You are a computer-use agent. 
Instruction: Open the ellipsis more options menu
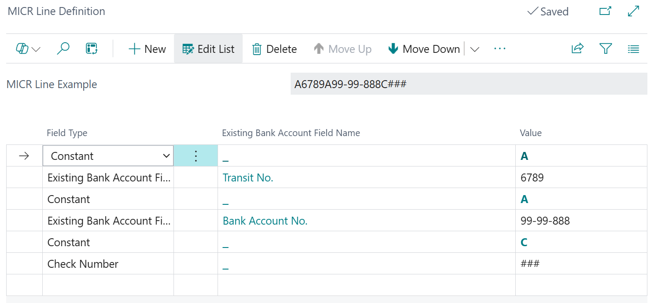point(499,48)
